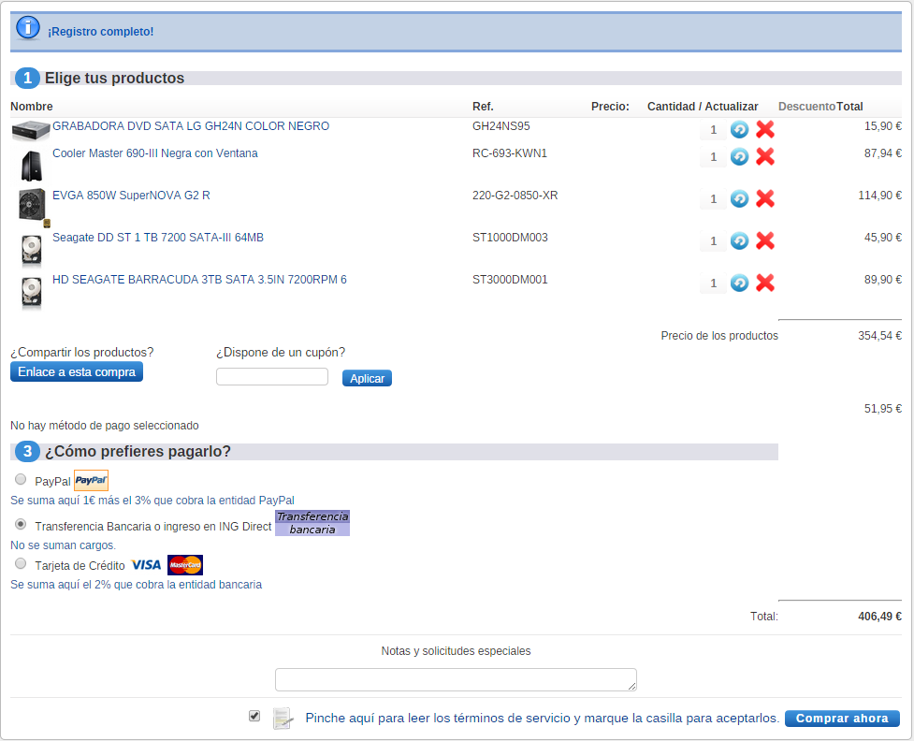Toggle the accept terms checkbox
The image size is (914, 741).
click(254, 716)
